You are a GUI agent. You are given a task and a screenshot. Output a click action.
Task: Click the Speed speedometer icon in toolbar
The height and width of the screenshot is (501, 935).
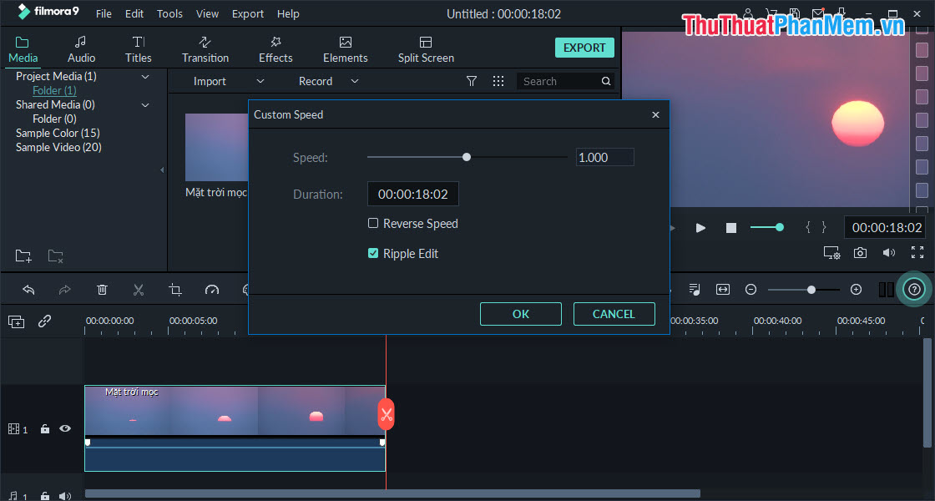(212, 289)
